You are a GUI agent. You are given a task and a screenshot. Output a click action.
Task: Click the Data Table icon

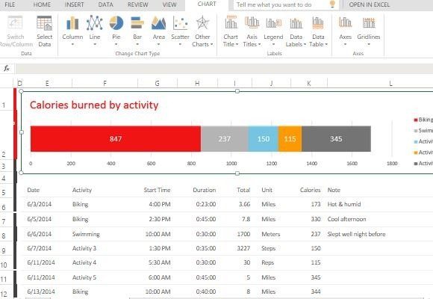(318, 23)
